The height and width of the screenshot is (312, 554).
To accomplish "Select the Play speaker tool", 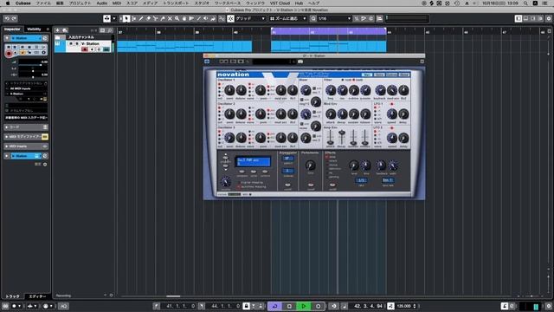I will pos(206,18).
